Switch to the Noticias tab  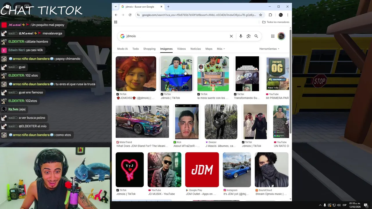(x=196, y=49)
